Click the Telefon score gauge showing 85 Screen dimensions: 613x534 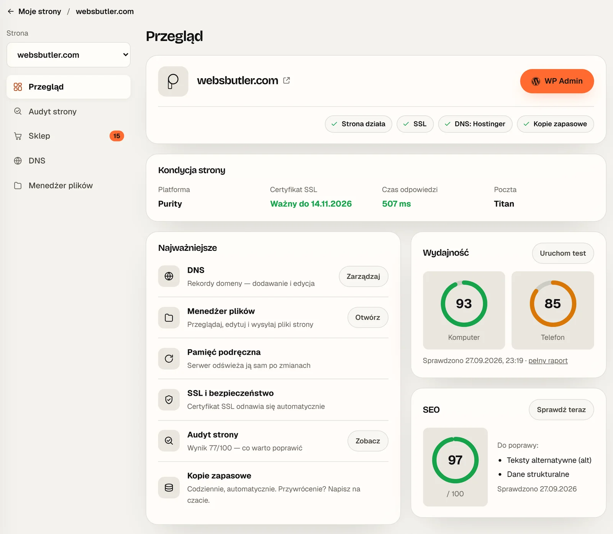pos(553,304)
